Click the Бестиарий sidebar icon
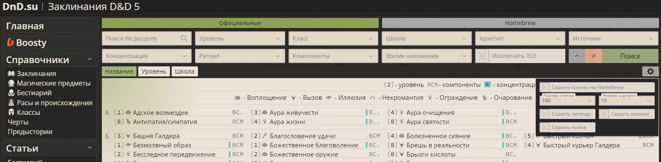 pyautogui.click(x=11, y=93)
